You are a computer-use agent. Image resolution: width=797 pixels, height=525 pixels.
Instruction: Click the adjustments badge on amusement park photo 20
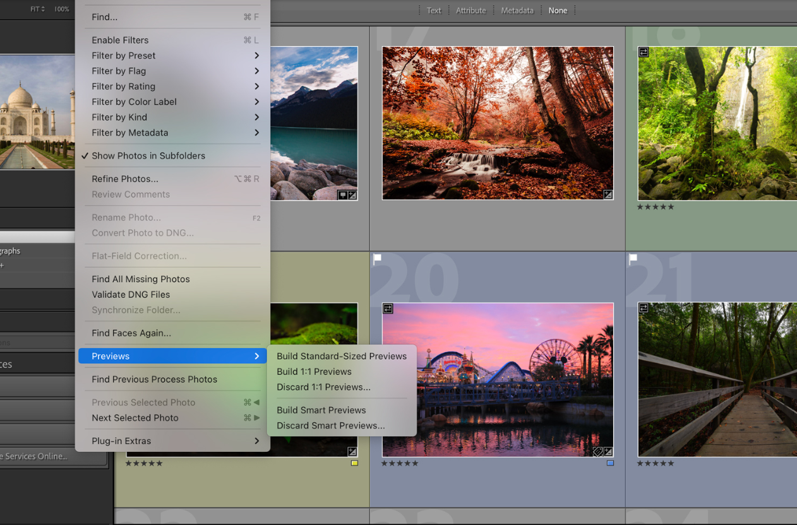coord(608,452)
